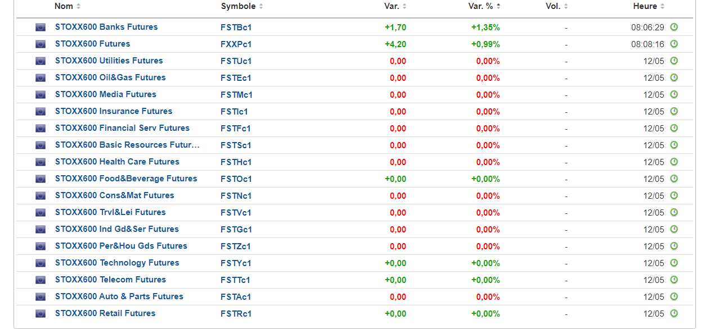The height and width of the screenshot is (329, 710).
Task: Click the flag icon beside STOXX600 Technology Futures
Action: point(41,263)
